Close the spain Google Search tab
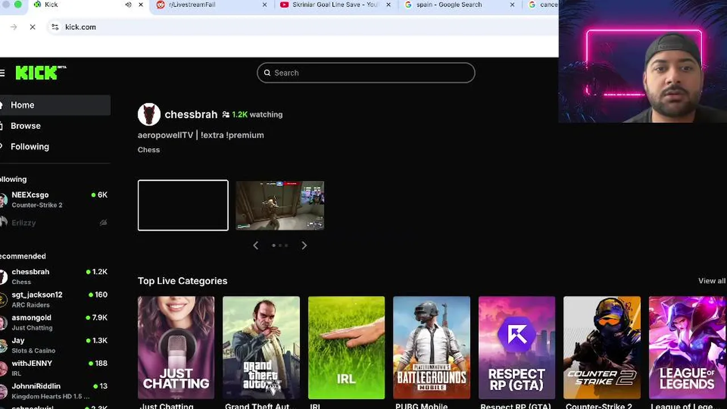 pos(512,5)
